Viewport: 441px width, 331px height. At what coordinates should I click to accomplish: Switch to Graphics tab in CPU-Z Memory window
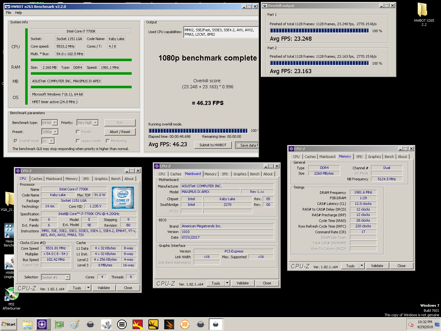pos(375,157)
